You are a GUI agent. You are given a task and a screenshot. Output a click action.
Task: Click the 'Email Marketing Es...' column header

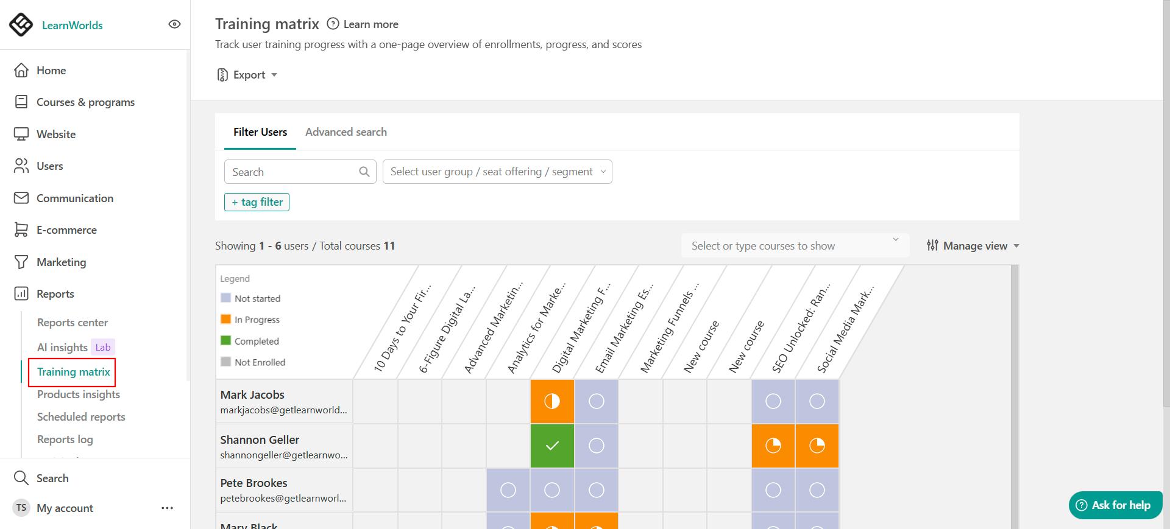tap(623, 328)
